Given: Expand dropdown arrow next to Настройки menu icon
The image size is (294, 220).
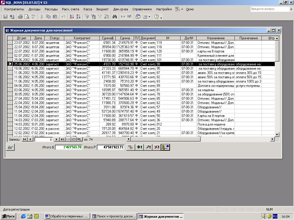Looking at the screenshot, I should click(x=182, y=9).
